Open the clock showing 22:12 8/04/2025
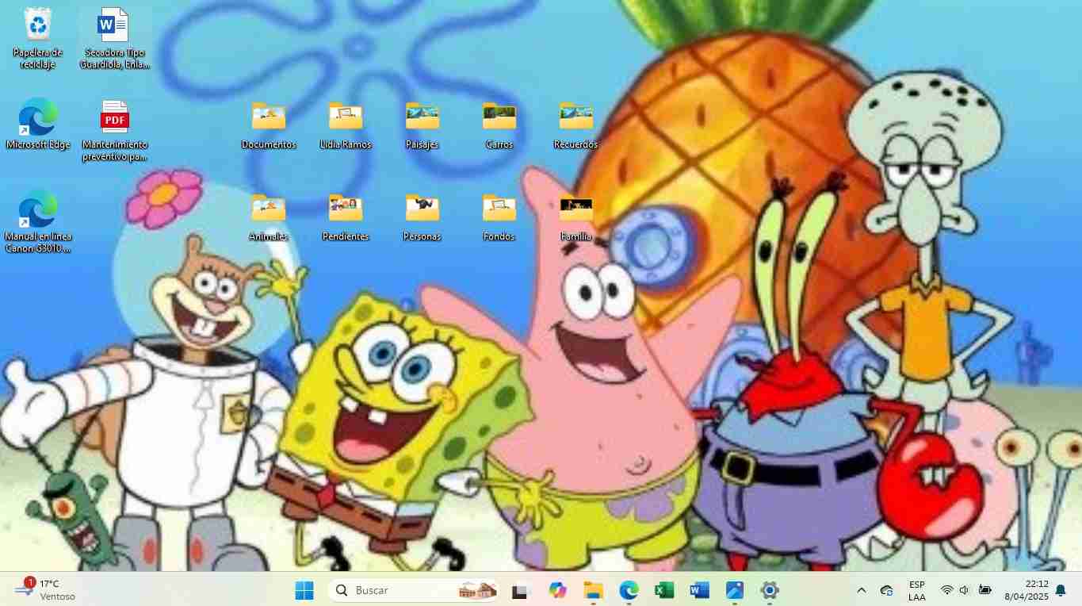This screenshot has width=1082, height=606. [1027, 590]
